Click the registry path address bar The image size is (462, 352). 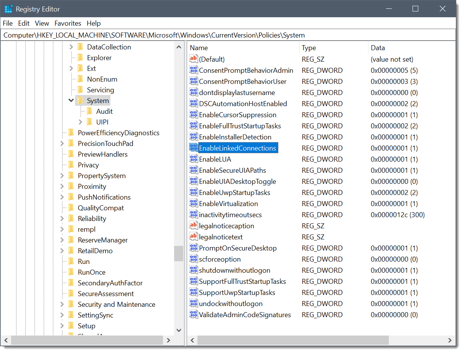coord(229,35)
